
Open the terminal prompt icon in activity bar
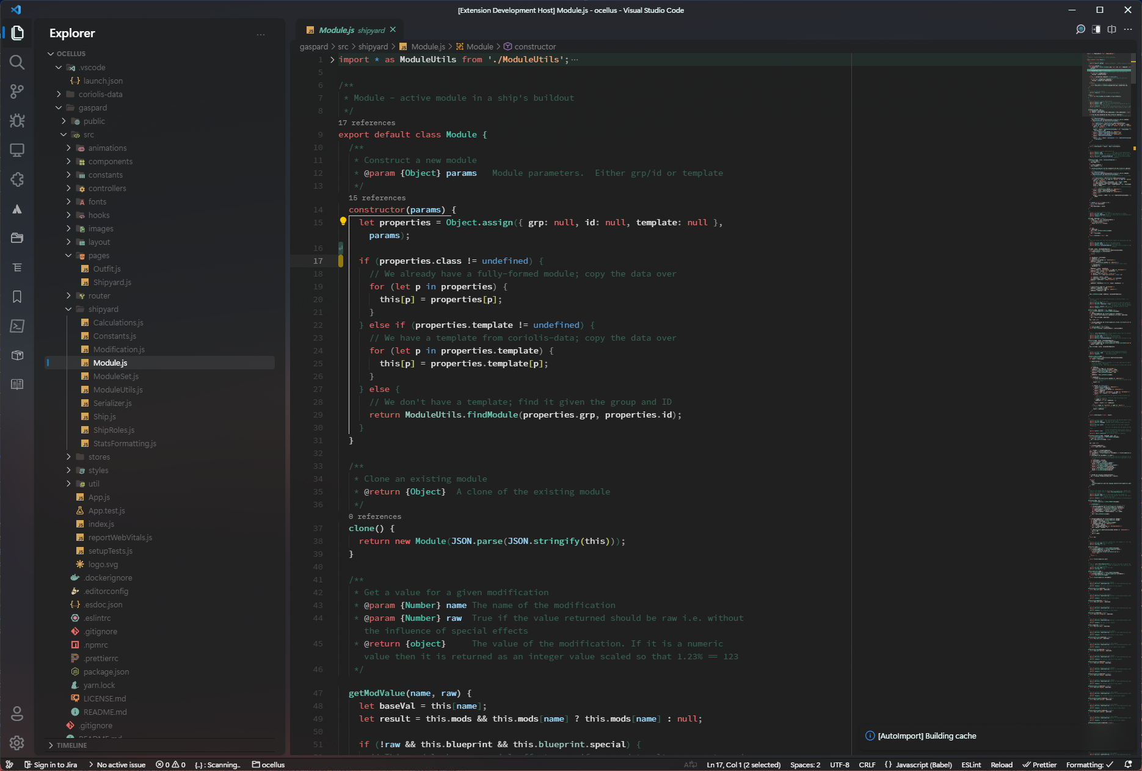(17, 326)
